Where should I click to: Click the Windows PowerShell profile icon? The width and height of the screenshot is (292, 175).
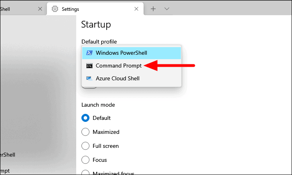pyautogui.click(x=89, y=53)
